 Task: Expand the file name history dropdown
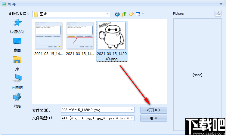(x=132, y=110)
